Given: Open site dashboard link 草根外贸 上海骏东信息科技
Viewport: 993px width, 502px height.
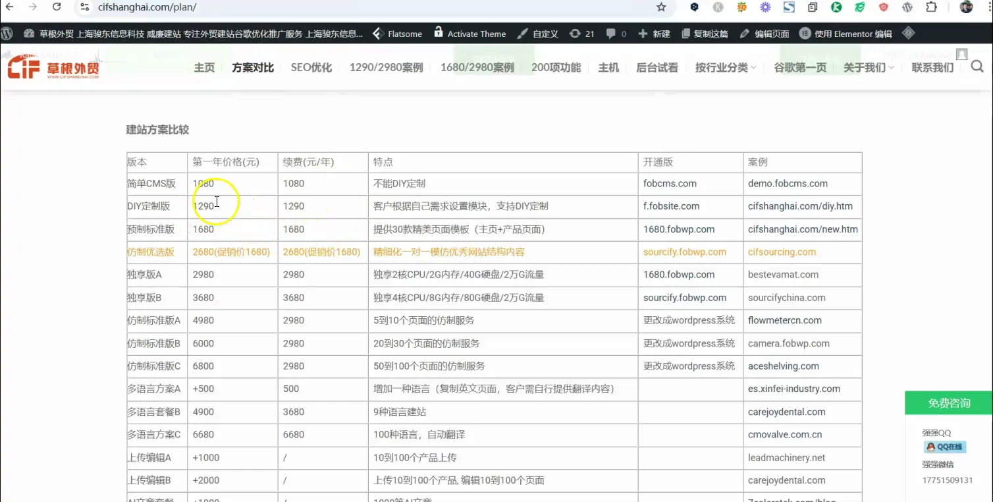Looking at the screenshot, I should pos(194,34).
